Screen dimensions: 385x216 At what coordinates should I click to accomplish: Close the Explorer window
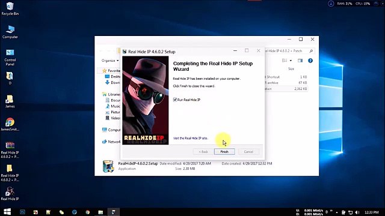[312, 39]
